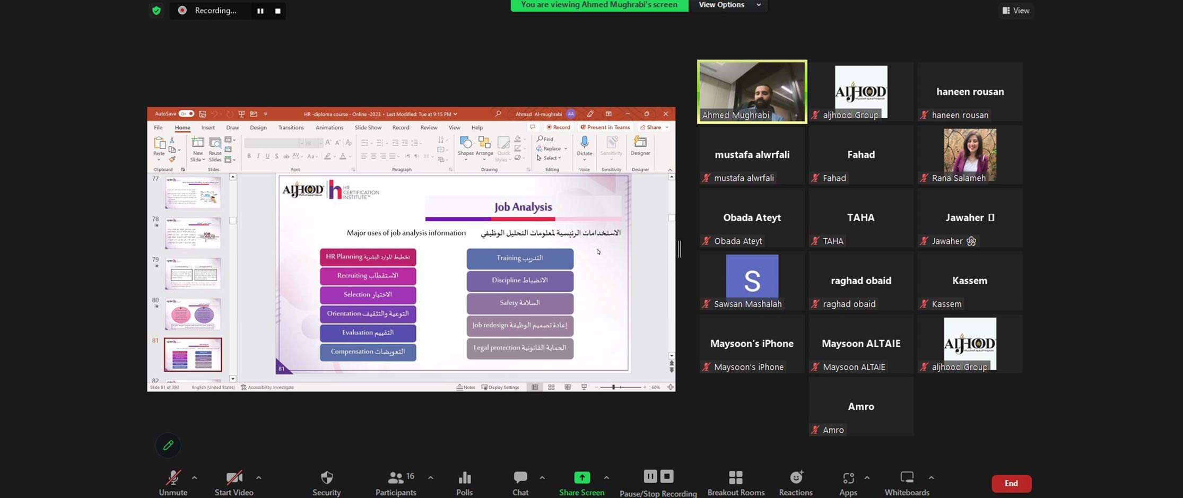Screen dimensions: 1183x498
Task: Stop the recording with square button
Action: point(277,11)
